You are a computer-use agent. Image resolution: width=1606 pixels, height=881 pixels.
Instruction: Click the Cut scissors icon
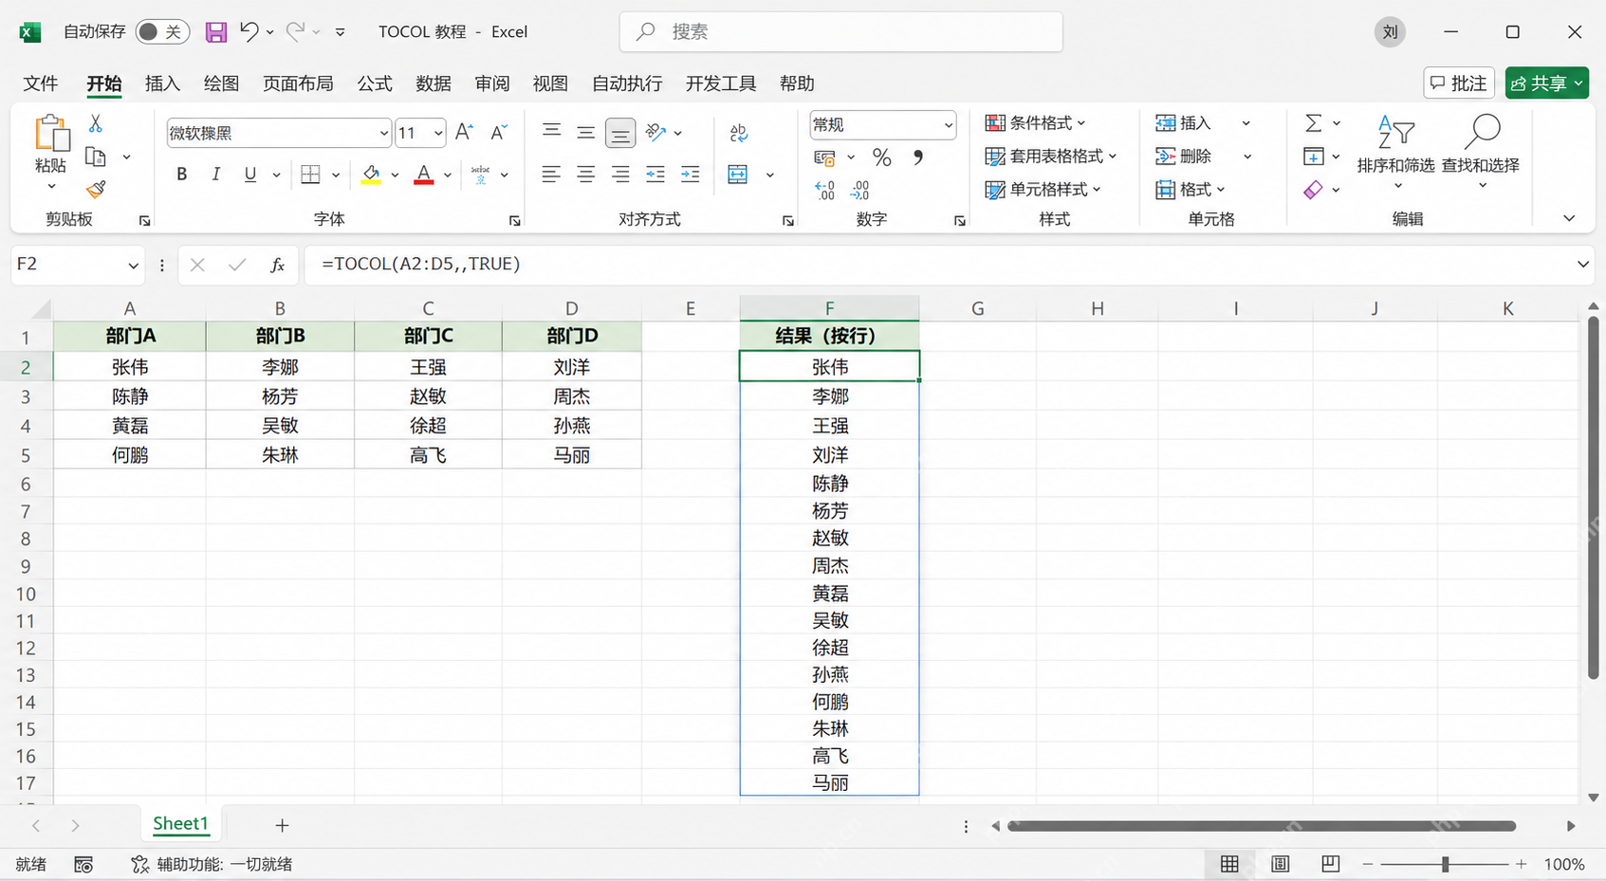95,123
